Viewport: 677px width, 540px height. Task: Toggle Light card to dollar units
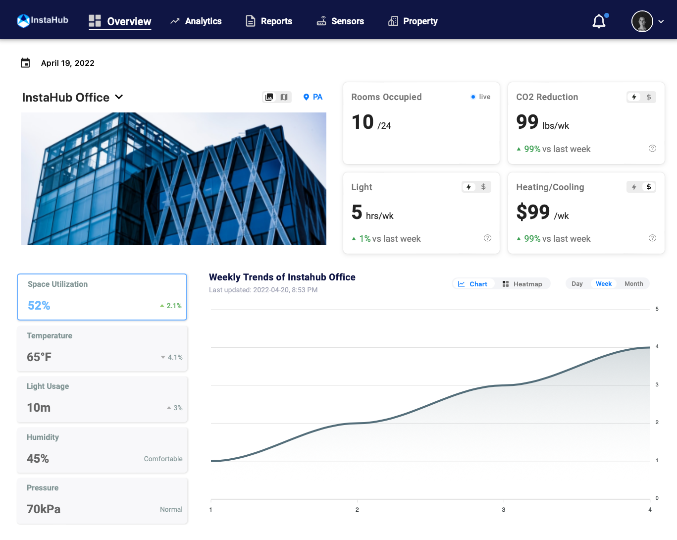pos(483,187)
